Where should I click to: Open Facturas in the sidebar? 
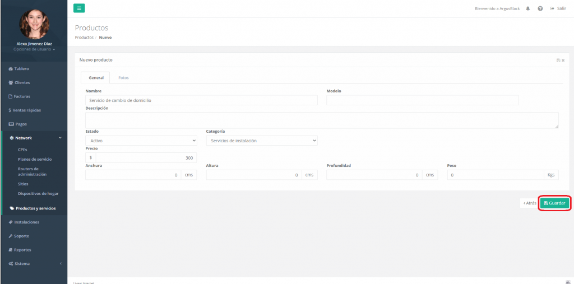[x=34, y=96]
